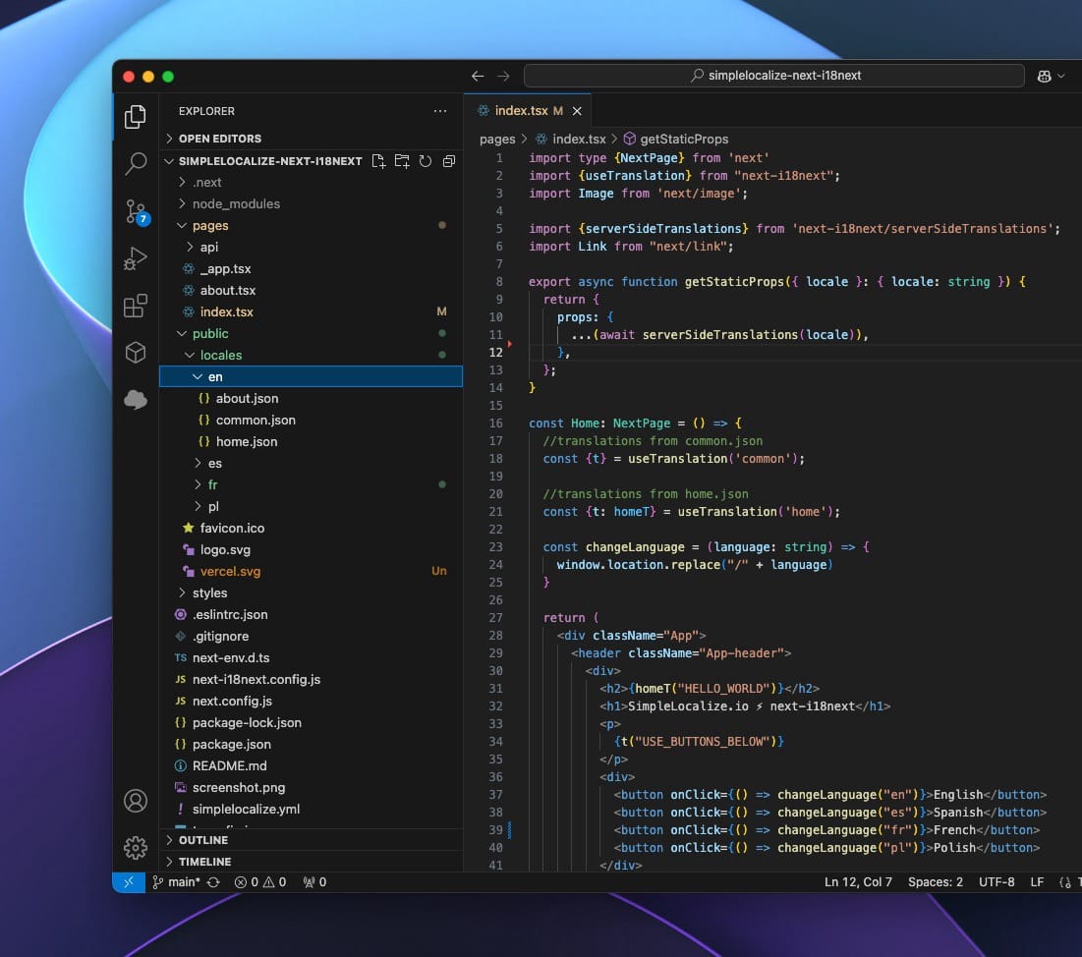Screen dimensions: 1082x957
Task: Open the Explorer view in activity bar
Action: [x=136, y=117]
